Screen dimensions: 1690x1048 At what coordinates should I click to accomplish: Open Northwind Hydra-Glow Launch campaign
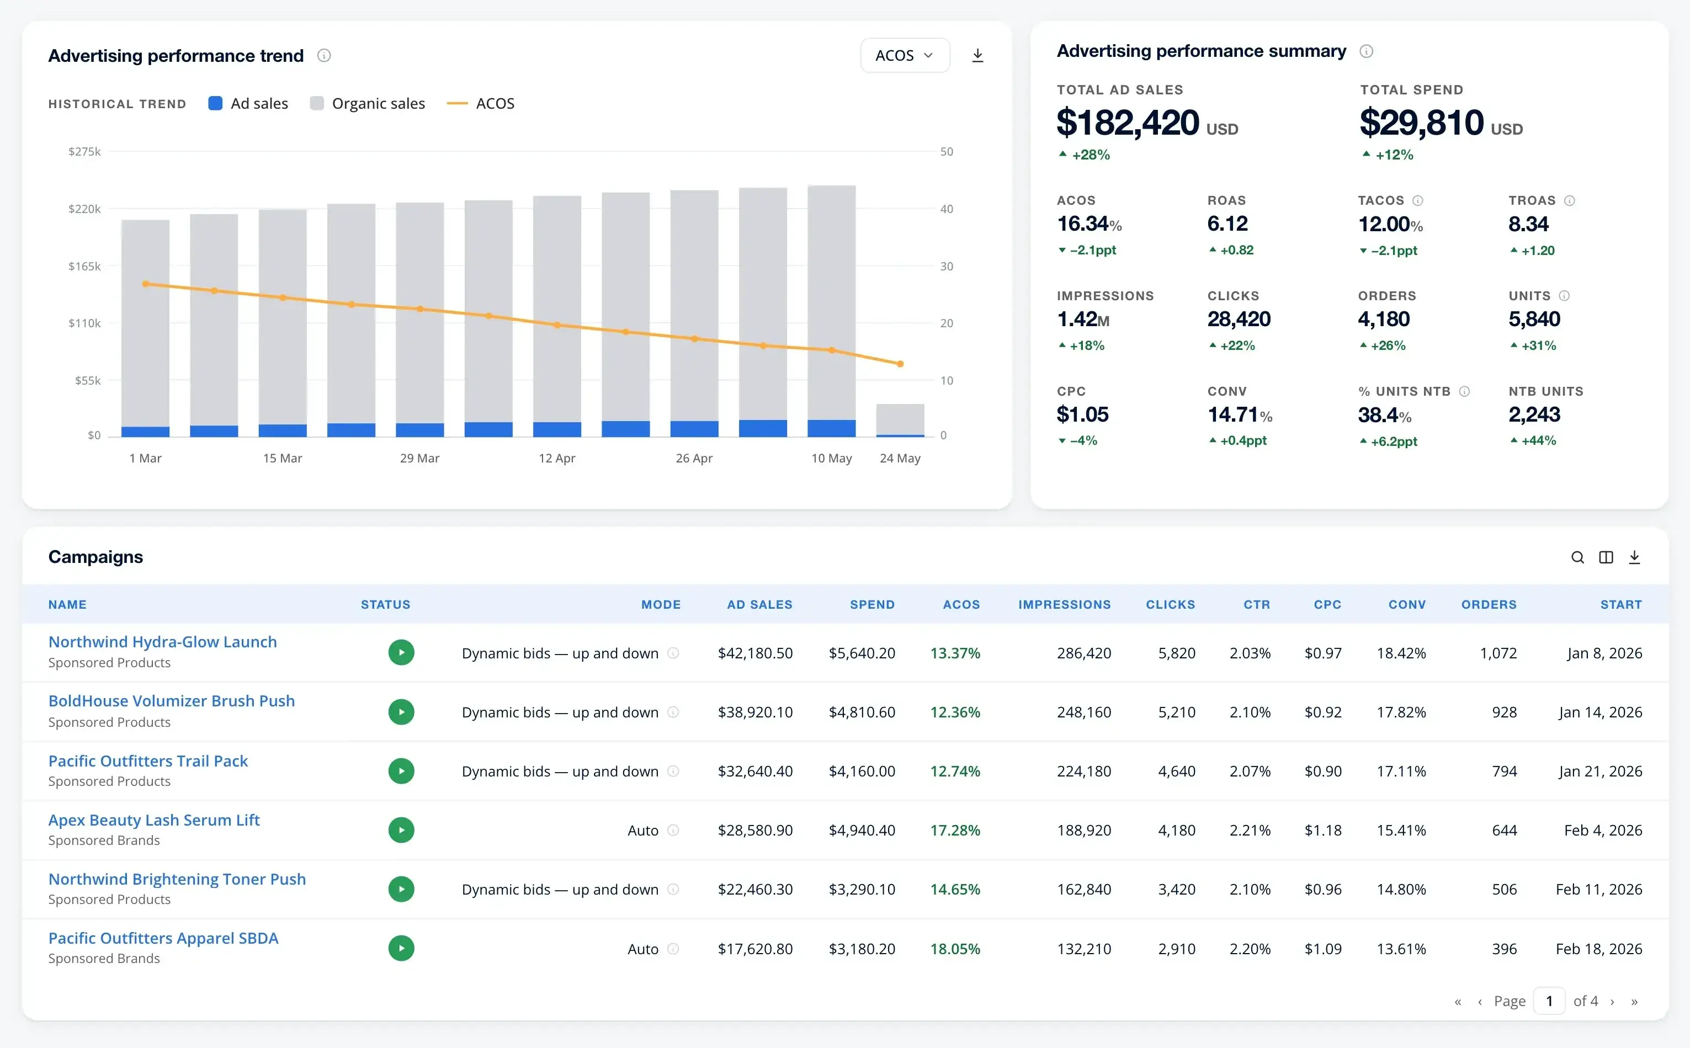162,642
